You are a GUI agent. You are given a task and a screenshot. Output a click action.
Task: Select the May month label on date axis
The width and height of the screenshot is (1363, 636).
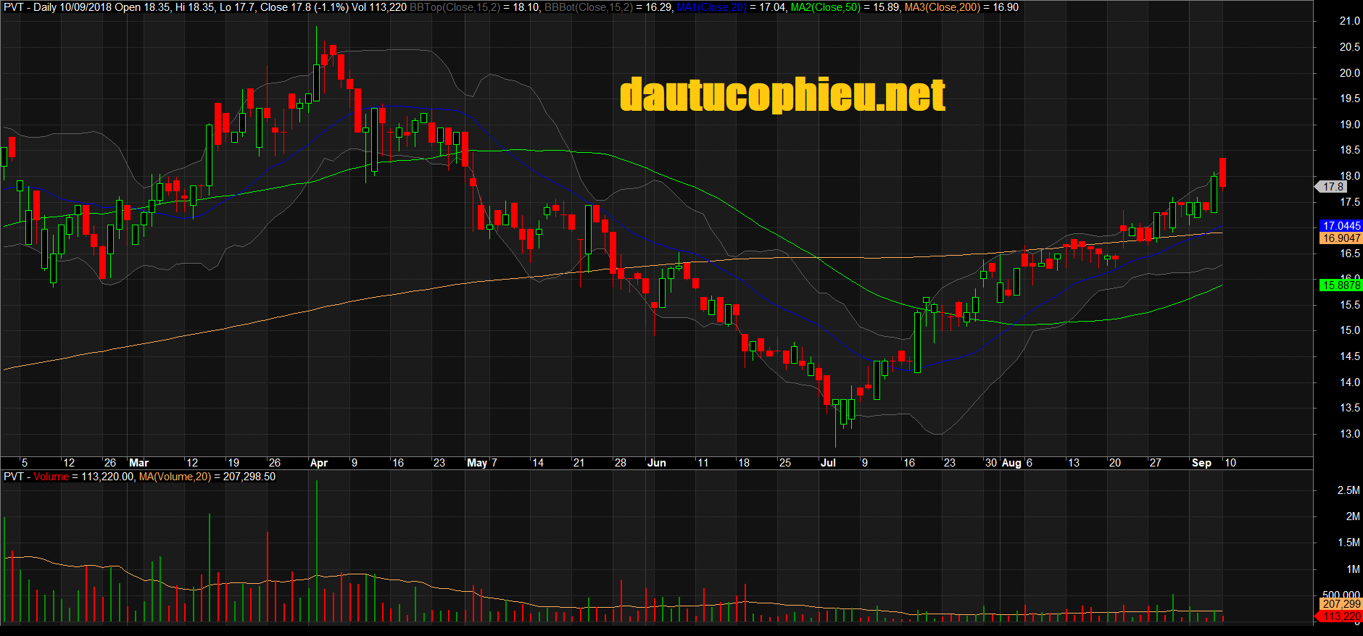pos(477,463)
